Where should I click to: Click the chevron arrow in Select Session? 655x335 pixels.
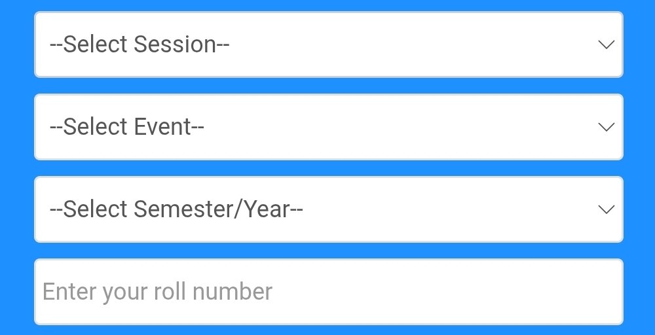[x=606, y=44]
